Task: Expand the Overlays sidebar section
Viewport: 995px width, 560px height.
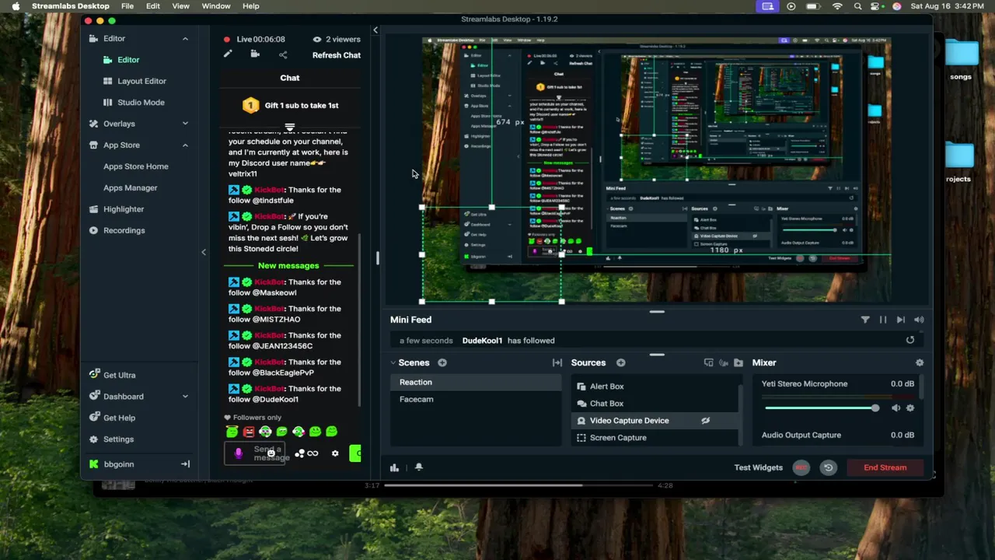Action: (185, 124)
